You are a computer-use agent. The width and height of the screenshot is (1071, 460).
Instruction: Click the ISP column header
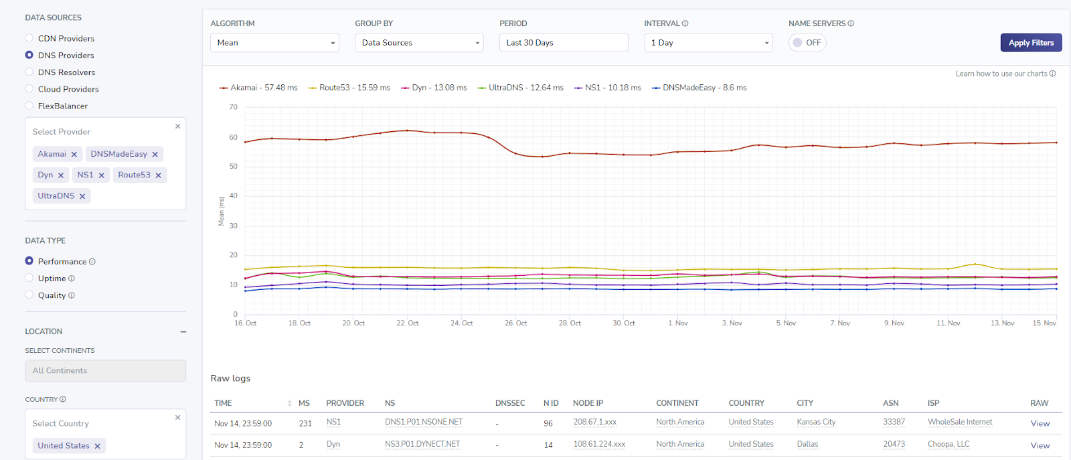pos(933,403)
